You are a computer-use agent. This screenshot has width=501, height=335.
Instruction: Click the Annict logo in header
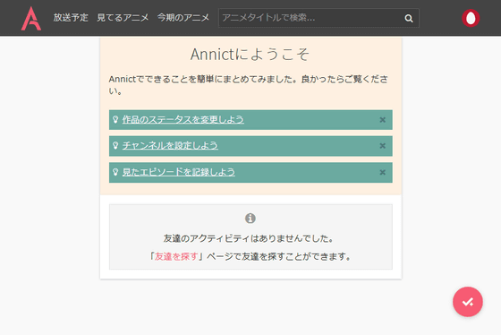click(x=31, y=18)
